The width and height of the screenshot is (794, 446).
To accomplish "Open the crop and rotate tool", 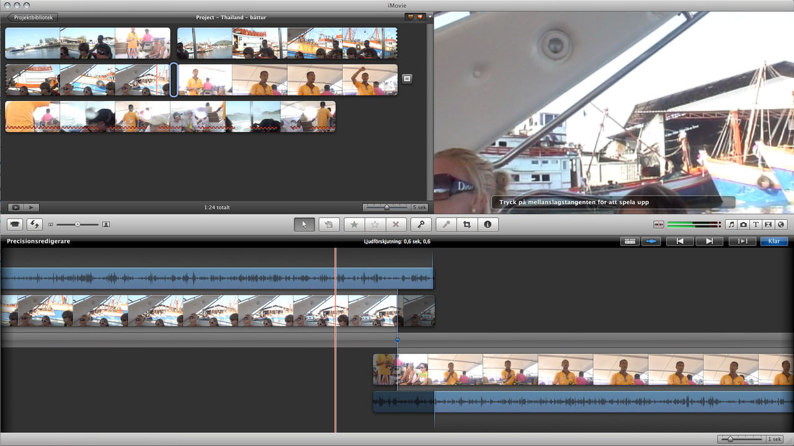I will pyautogui.click(x=466, y=224).
